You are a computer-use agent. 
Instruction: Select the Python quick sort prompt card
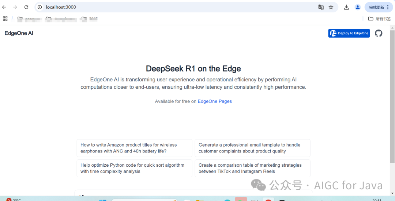[x=134, y=168]
